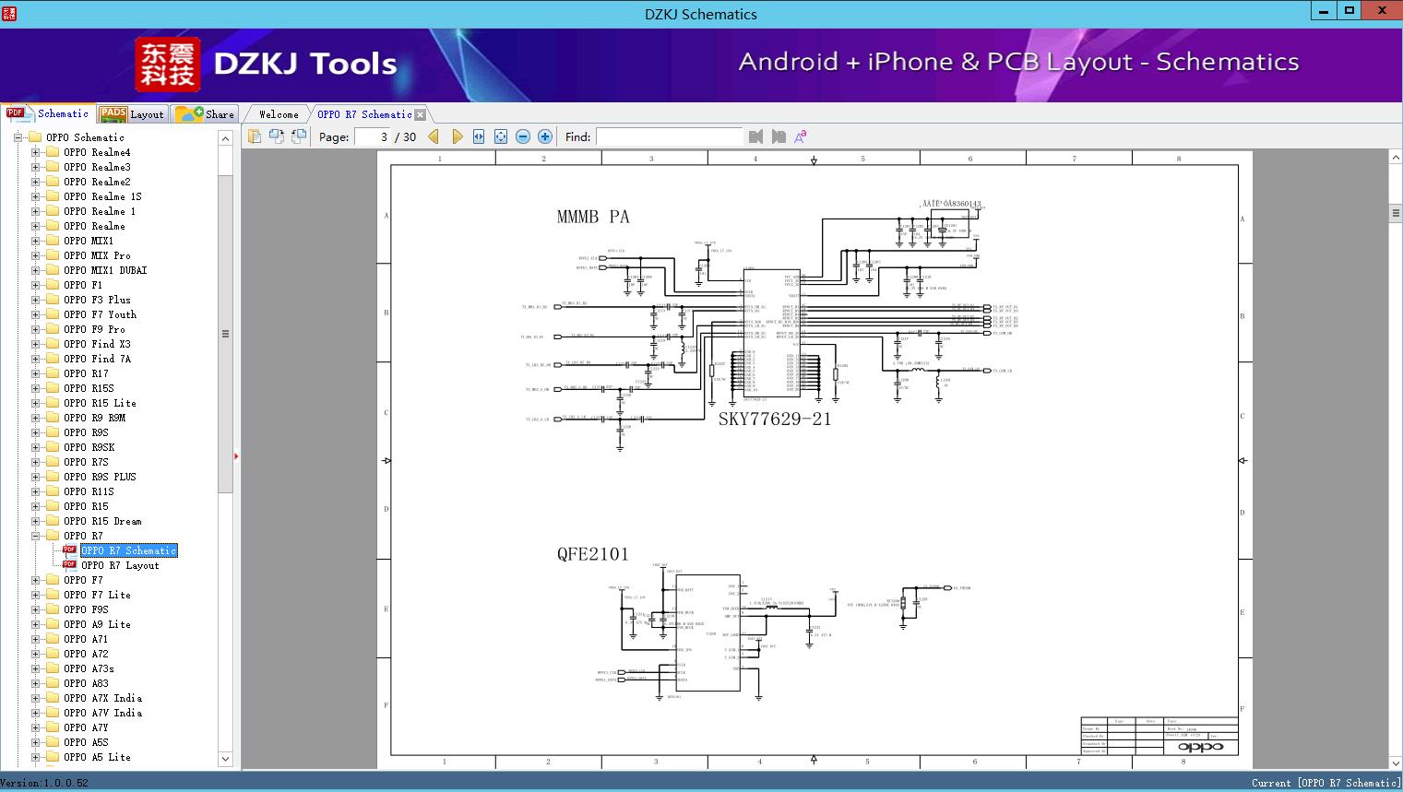Collapse the OPPO R7 folder
Image resolution: width=1403 pixels, height=792 pixels.
pyautogui.click(x=35, y=536)
